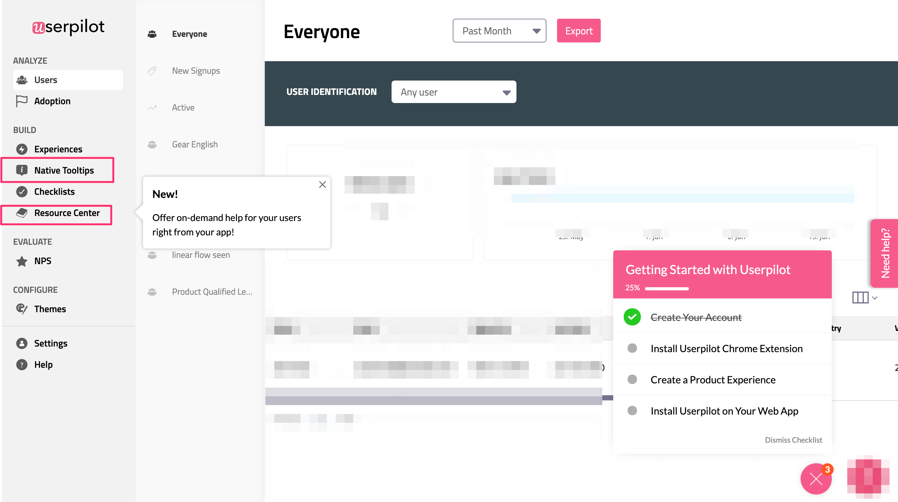
Task: Close the checklist launcher with X button
Action: (x=816, y=479)
